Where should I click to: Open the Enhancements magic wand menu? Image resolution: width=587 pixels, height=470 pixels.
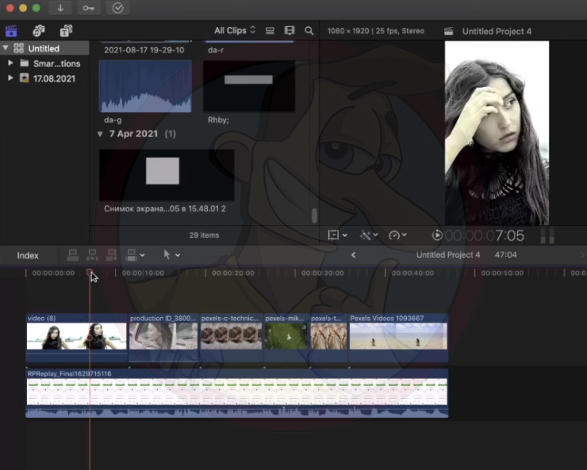(369, 235)
